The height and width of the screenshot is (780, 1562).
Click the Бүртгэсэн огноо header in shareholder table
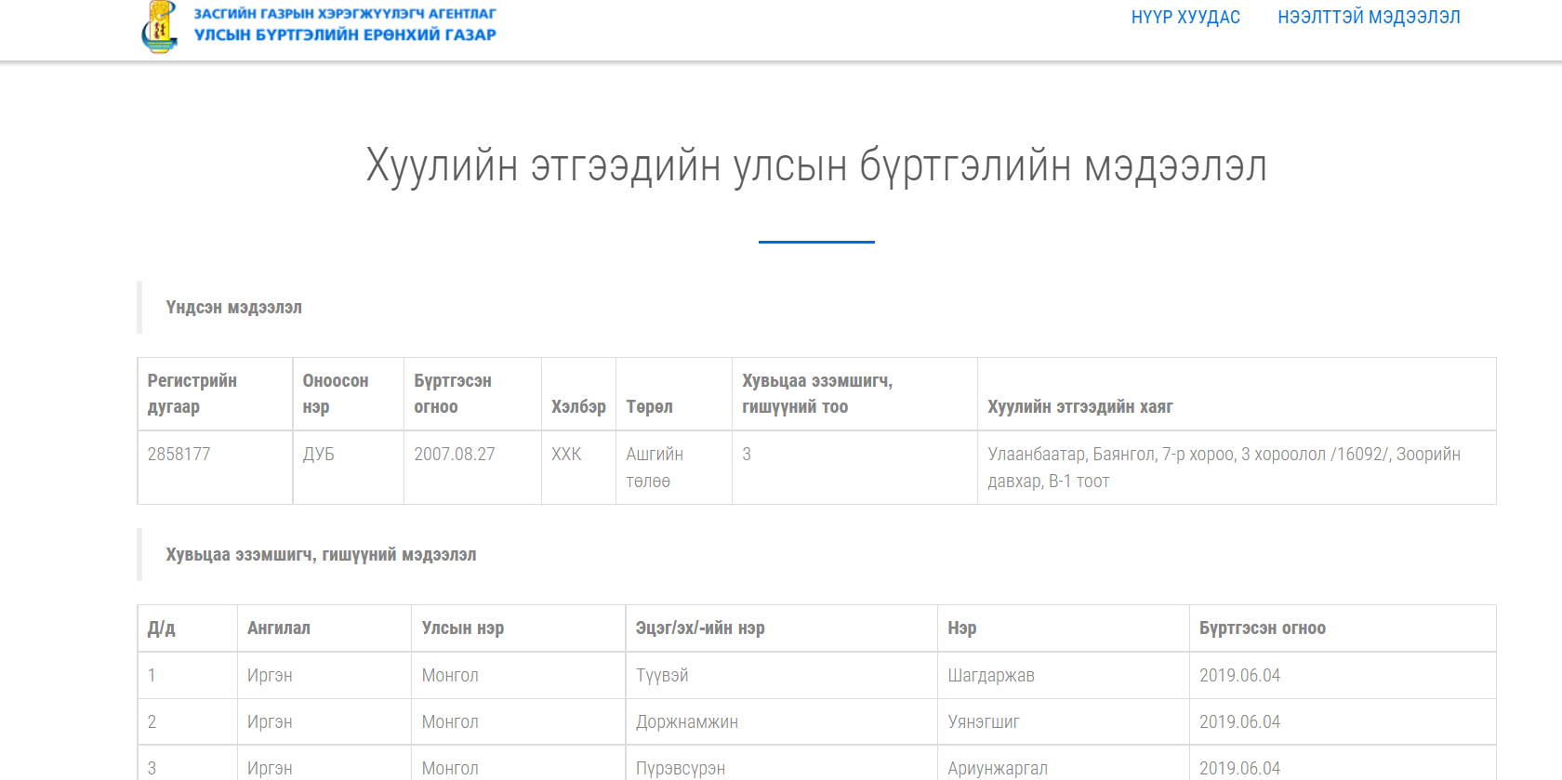pyautogui.click(x=1262, y=628)
